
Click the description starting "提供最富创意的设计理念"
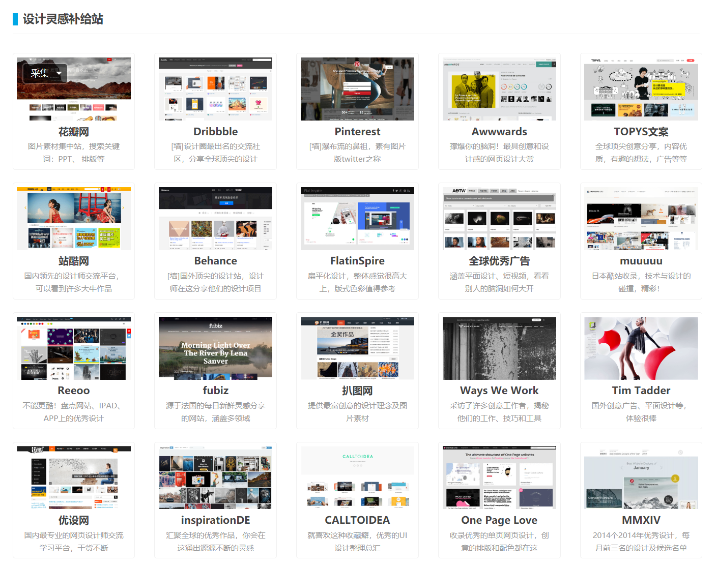coord(357,412)
